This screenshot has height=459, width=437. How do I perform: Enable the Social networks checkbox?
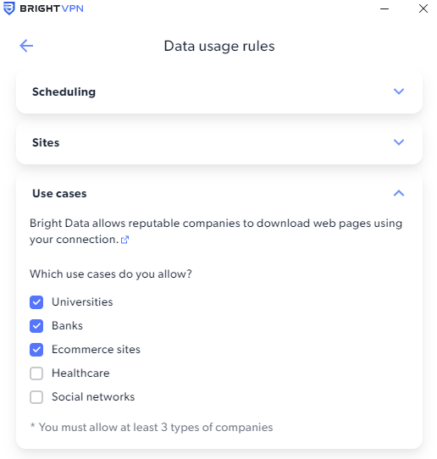(36, 397)
